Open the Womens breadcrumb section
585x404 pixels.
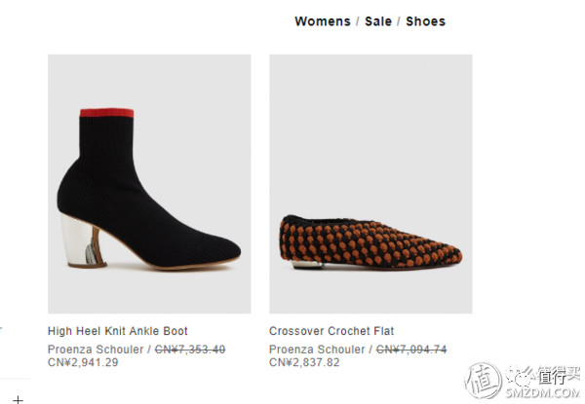coord(322,21)
